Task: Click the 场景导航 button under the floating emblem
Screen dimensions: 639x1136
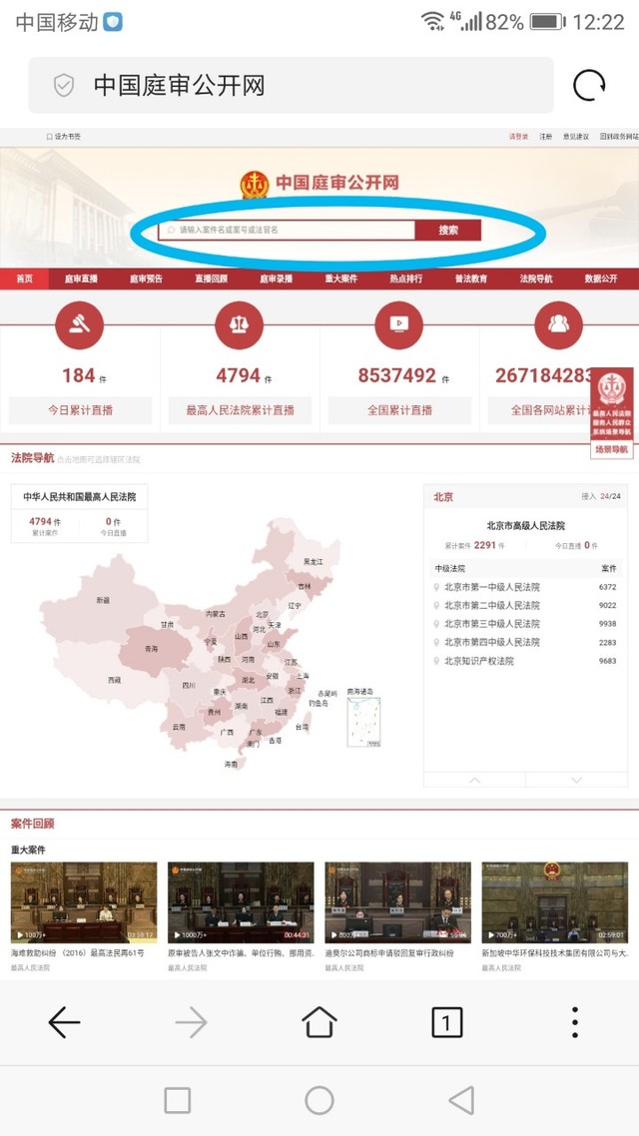Action: click(x=612, y=449)
